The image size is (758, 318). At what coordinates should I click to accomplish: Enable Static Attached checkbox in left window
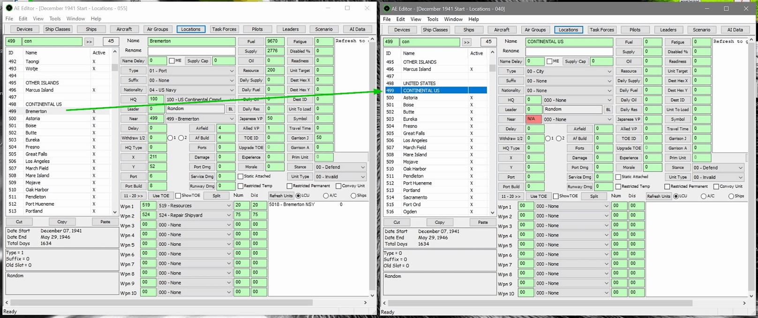coord(240,177)
